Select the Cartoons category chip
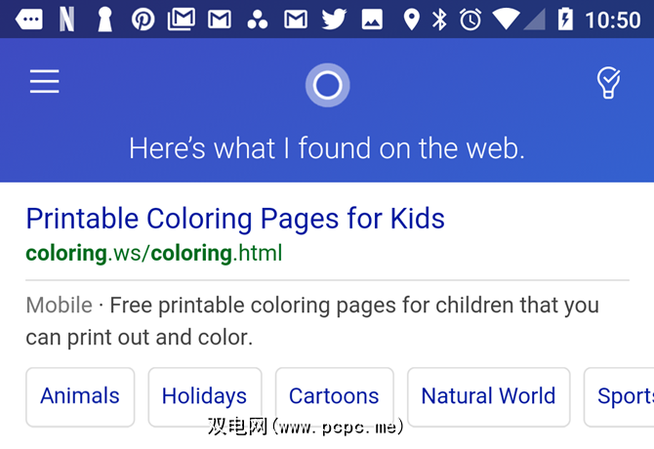 pyautogui.click(x=334, y=396)
